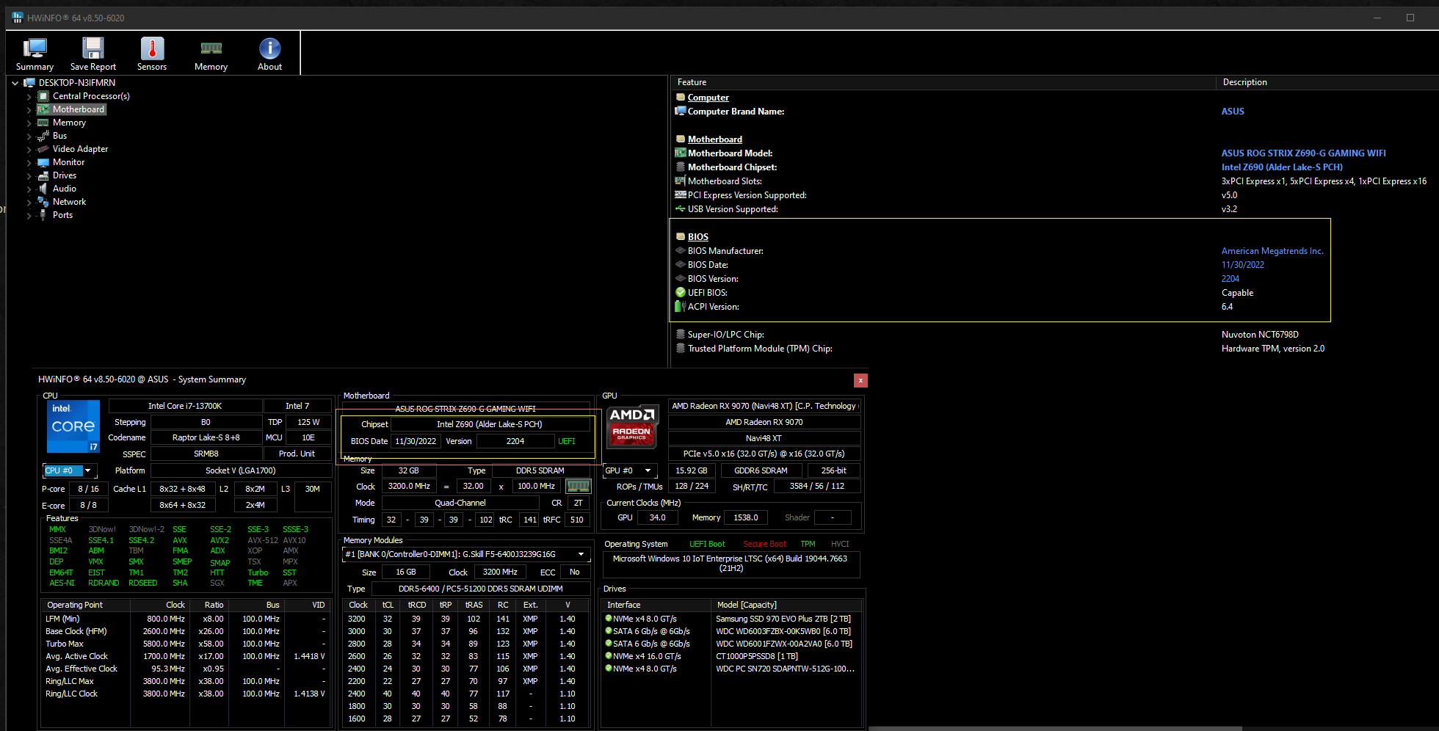Click the DDR5 SDRAM memory type field
Image resolution: width=1439 pixels, height=731 pixels.
[540, 470]
